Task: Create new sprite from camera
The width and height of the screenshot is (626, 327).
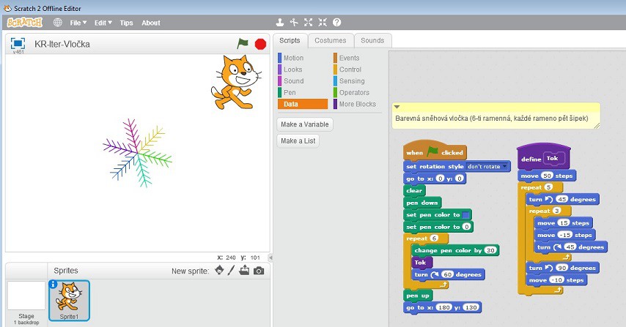Action: 259,271
